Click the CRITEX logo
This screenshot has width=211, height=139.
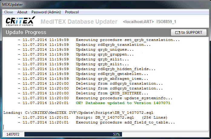coord(20,21)
